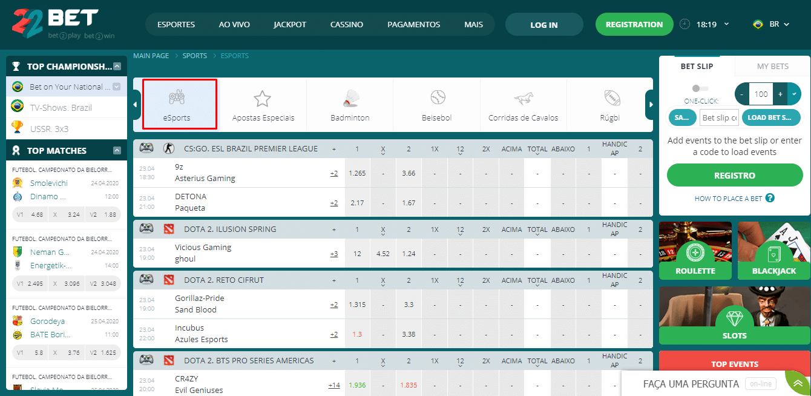Click the bet amount field showing 100
The width and height of the screenshot is (811, 396).
click(x=761, y=94)
